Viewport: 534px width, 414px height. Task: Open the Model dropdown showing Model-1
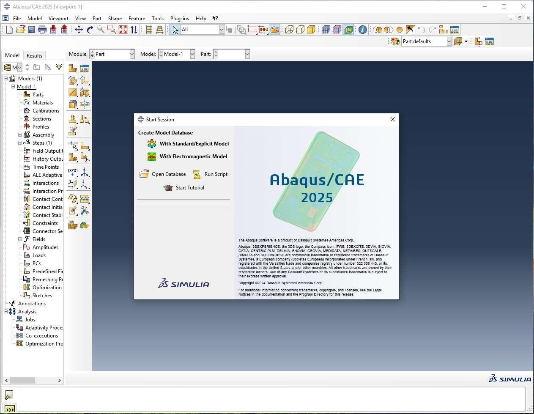coord(177,54)
